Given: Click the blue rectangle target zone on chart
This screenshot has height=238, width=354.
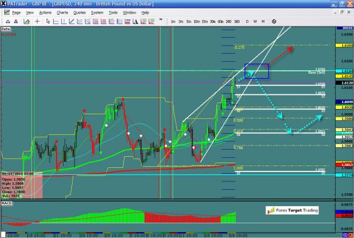Looking at the screenshot, I should [256, 71].
